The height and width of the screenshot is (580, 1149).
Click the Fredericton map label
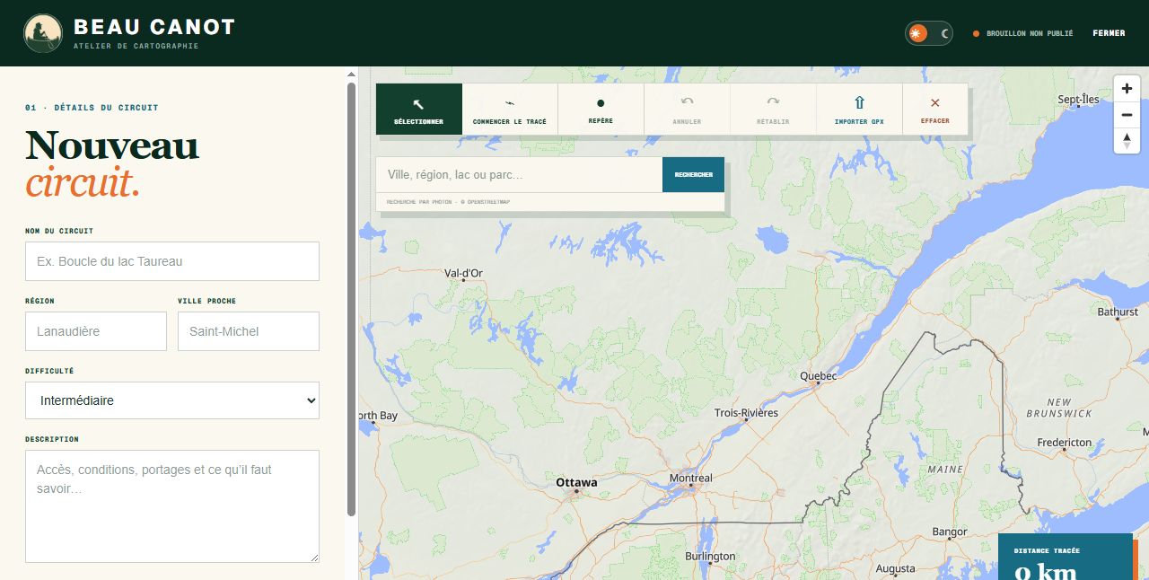coord(1065,443)
